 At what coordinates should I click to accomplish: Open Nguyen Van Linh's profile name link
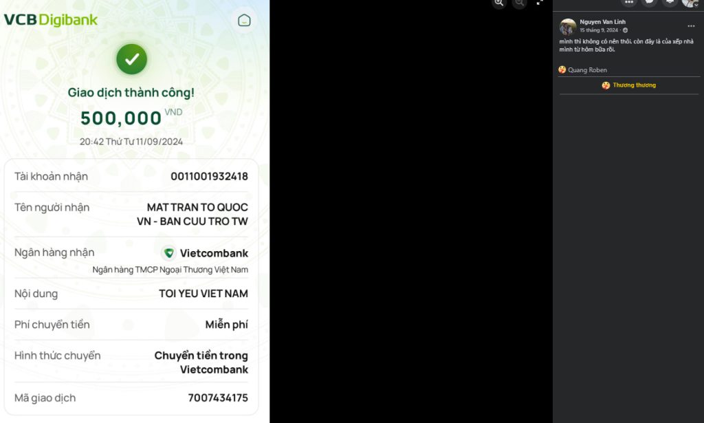click(x=602, y=21)
